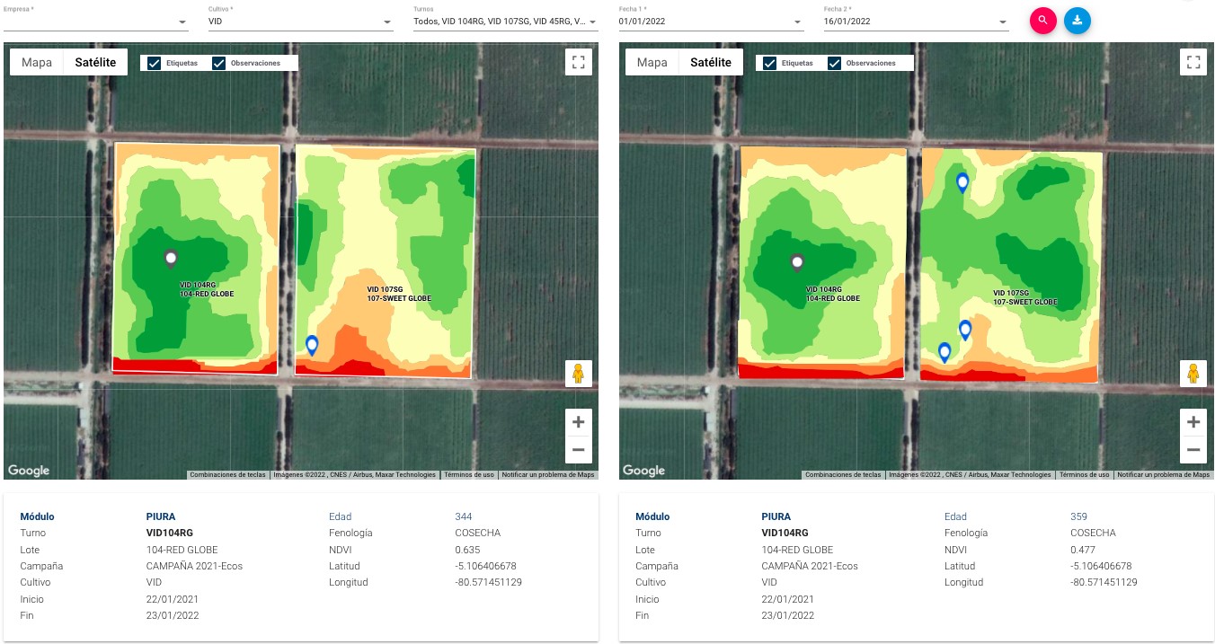Click gray marker in left map's 104-Red Globe field

(x=171, y=259)
